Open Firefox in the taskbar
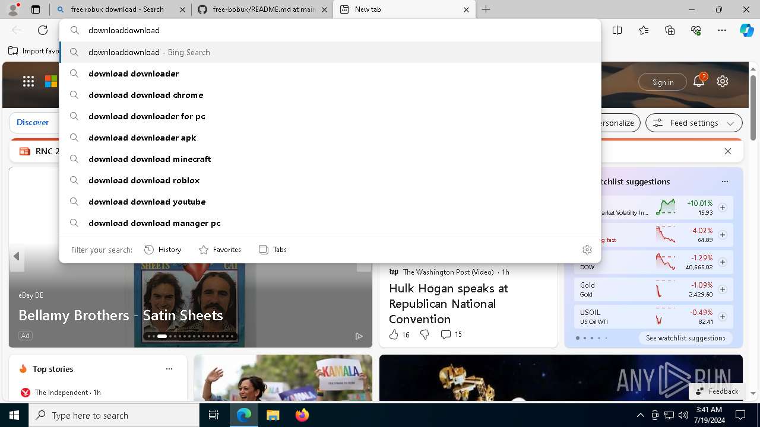The height and width of the screenshot is (427, 760). tap(302, 415)
